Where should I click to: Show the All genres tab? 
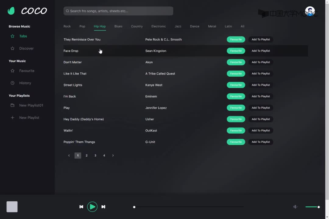click(242, 26)
